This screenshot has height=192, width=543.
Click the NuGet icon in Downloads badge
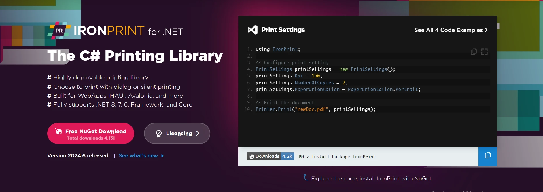251,156
